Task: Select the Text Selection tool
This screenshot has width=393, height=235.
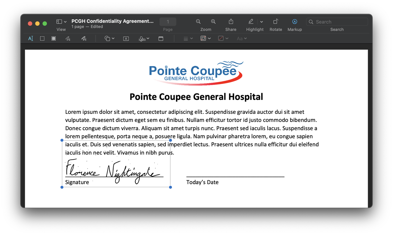Action: click(x=31, y=39)
